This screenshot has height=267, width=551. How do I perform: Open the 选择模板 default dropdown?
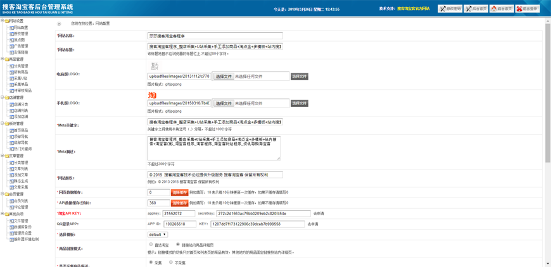click(158, 234)
